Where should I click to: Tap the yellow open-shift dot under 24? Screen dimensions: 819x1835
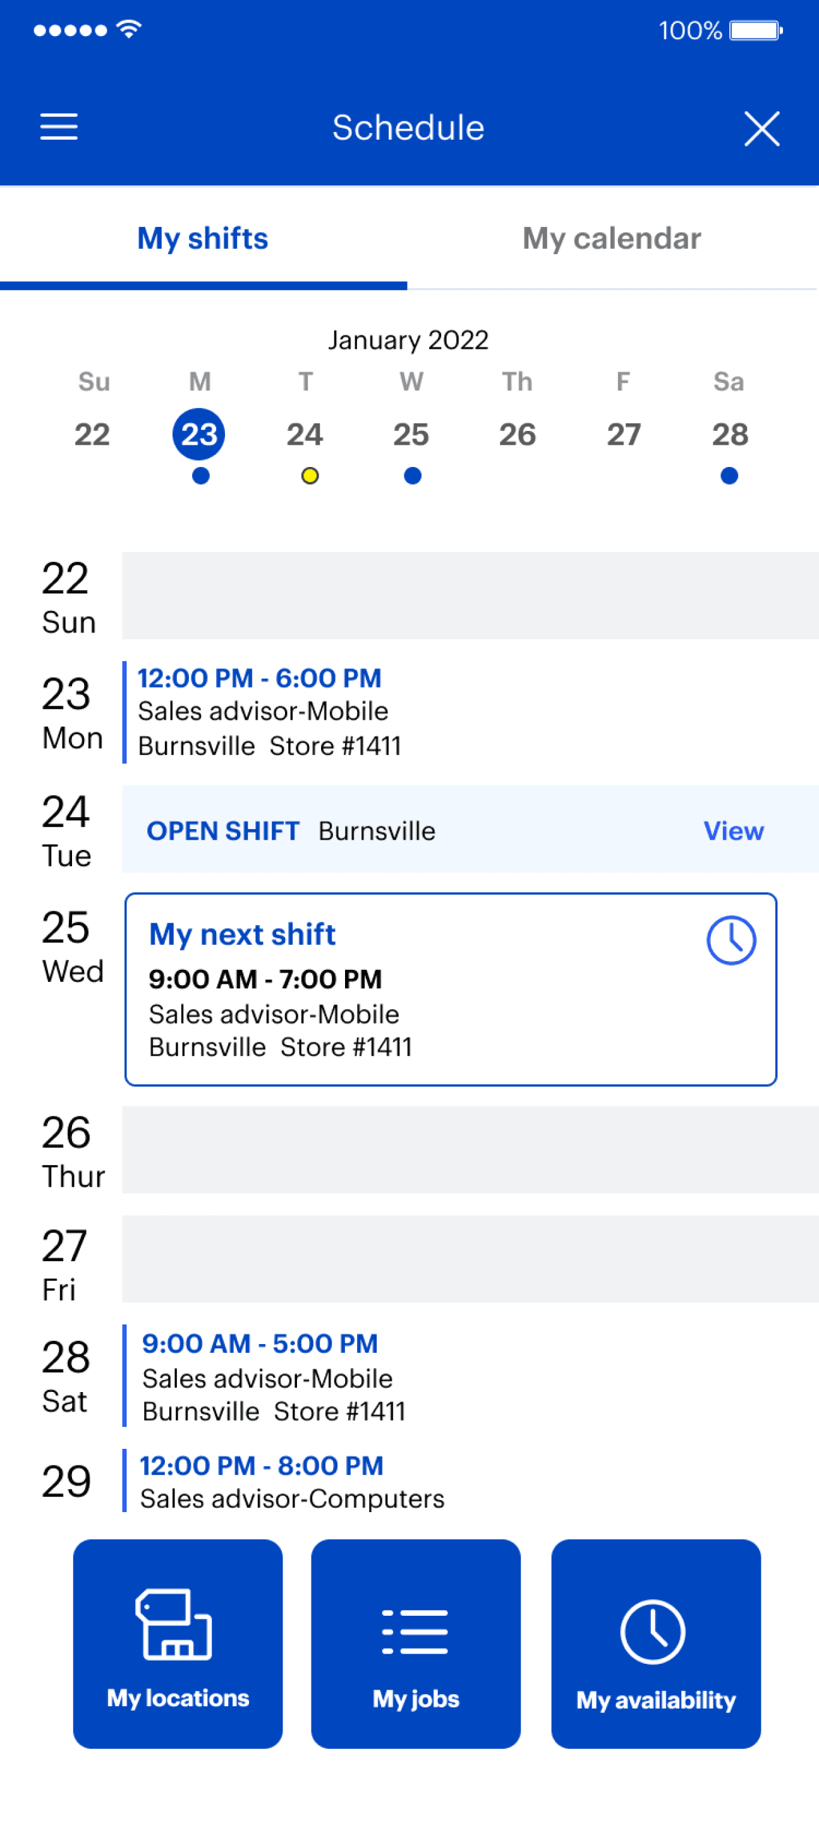click(x=309, y=476)
